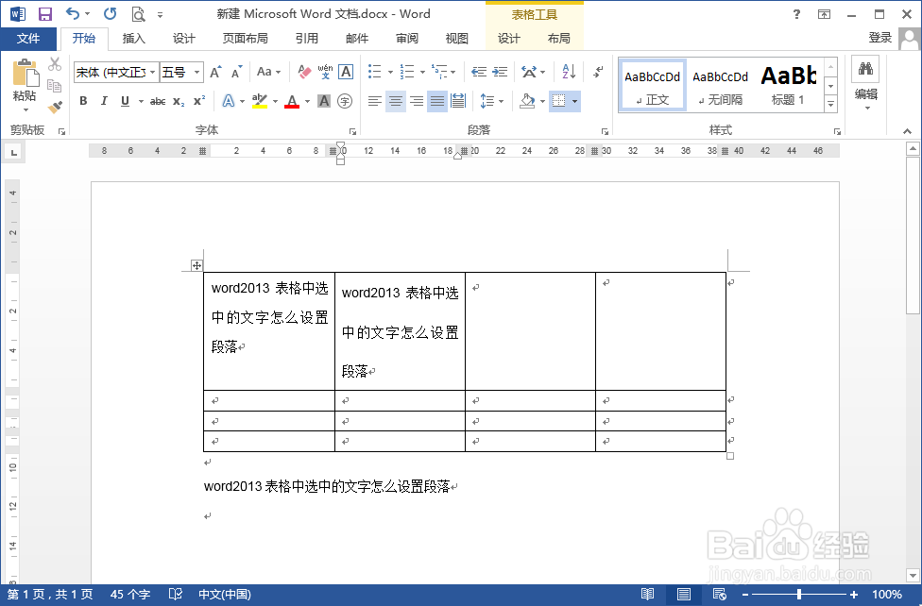Viewport: 922px width, 606px height.
Task: Clear all formatting with the eraser icon
Action: tap(304, 72)
